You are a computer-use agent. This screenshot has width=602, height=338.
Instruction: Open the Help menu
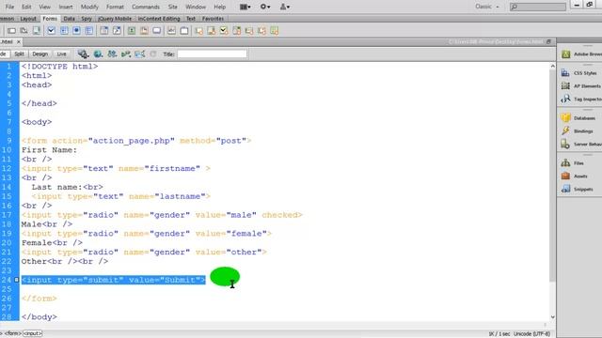pos(219,7)
